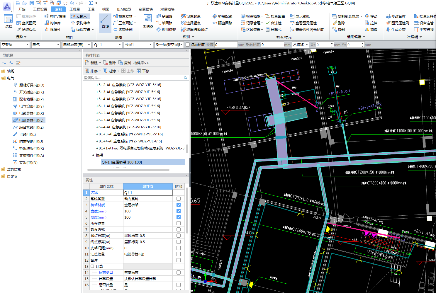Image resolution: width=436 pixels, height=293 pixels.
Task: Select the 直线 drawing tool
Action: click(x=105, y=22)
